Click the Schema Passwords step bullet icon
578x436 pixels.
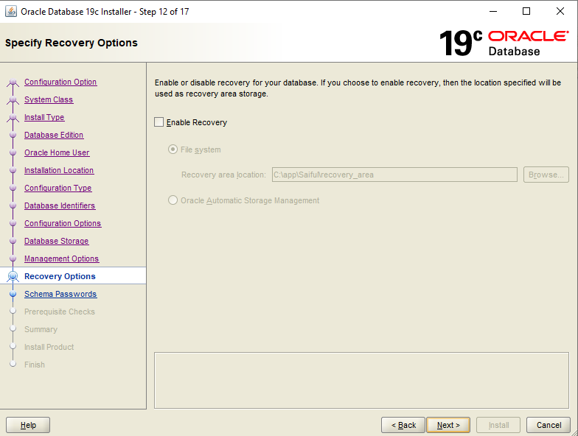(x=13, y=294)
